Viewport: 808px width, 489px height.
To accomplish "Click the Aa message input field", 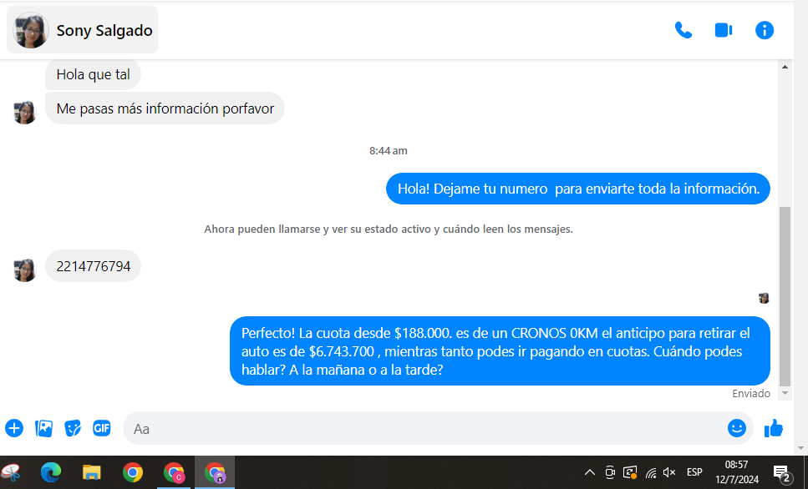I will point(418,428).
